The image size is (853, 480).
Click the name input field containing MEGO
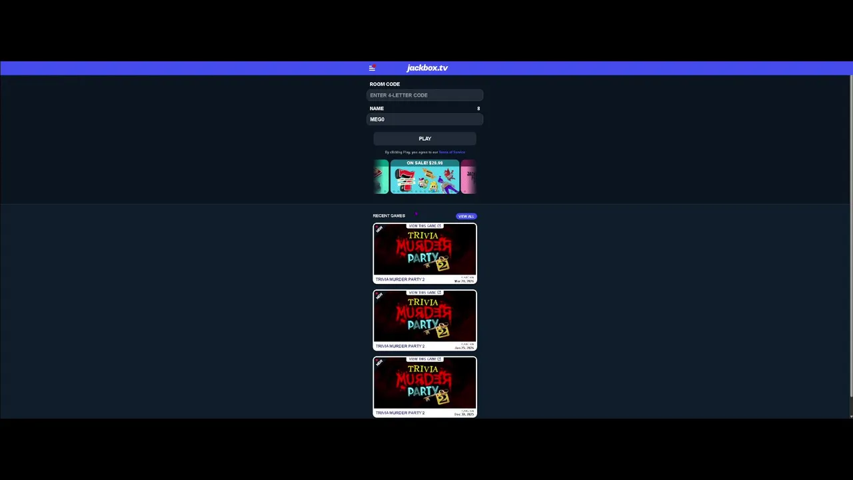tap(425, 119)
